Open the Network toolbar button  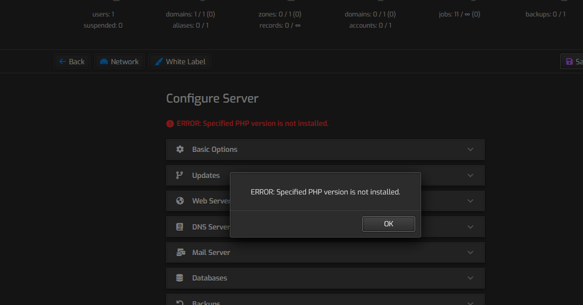click(119, 62)
